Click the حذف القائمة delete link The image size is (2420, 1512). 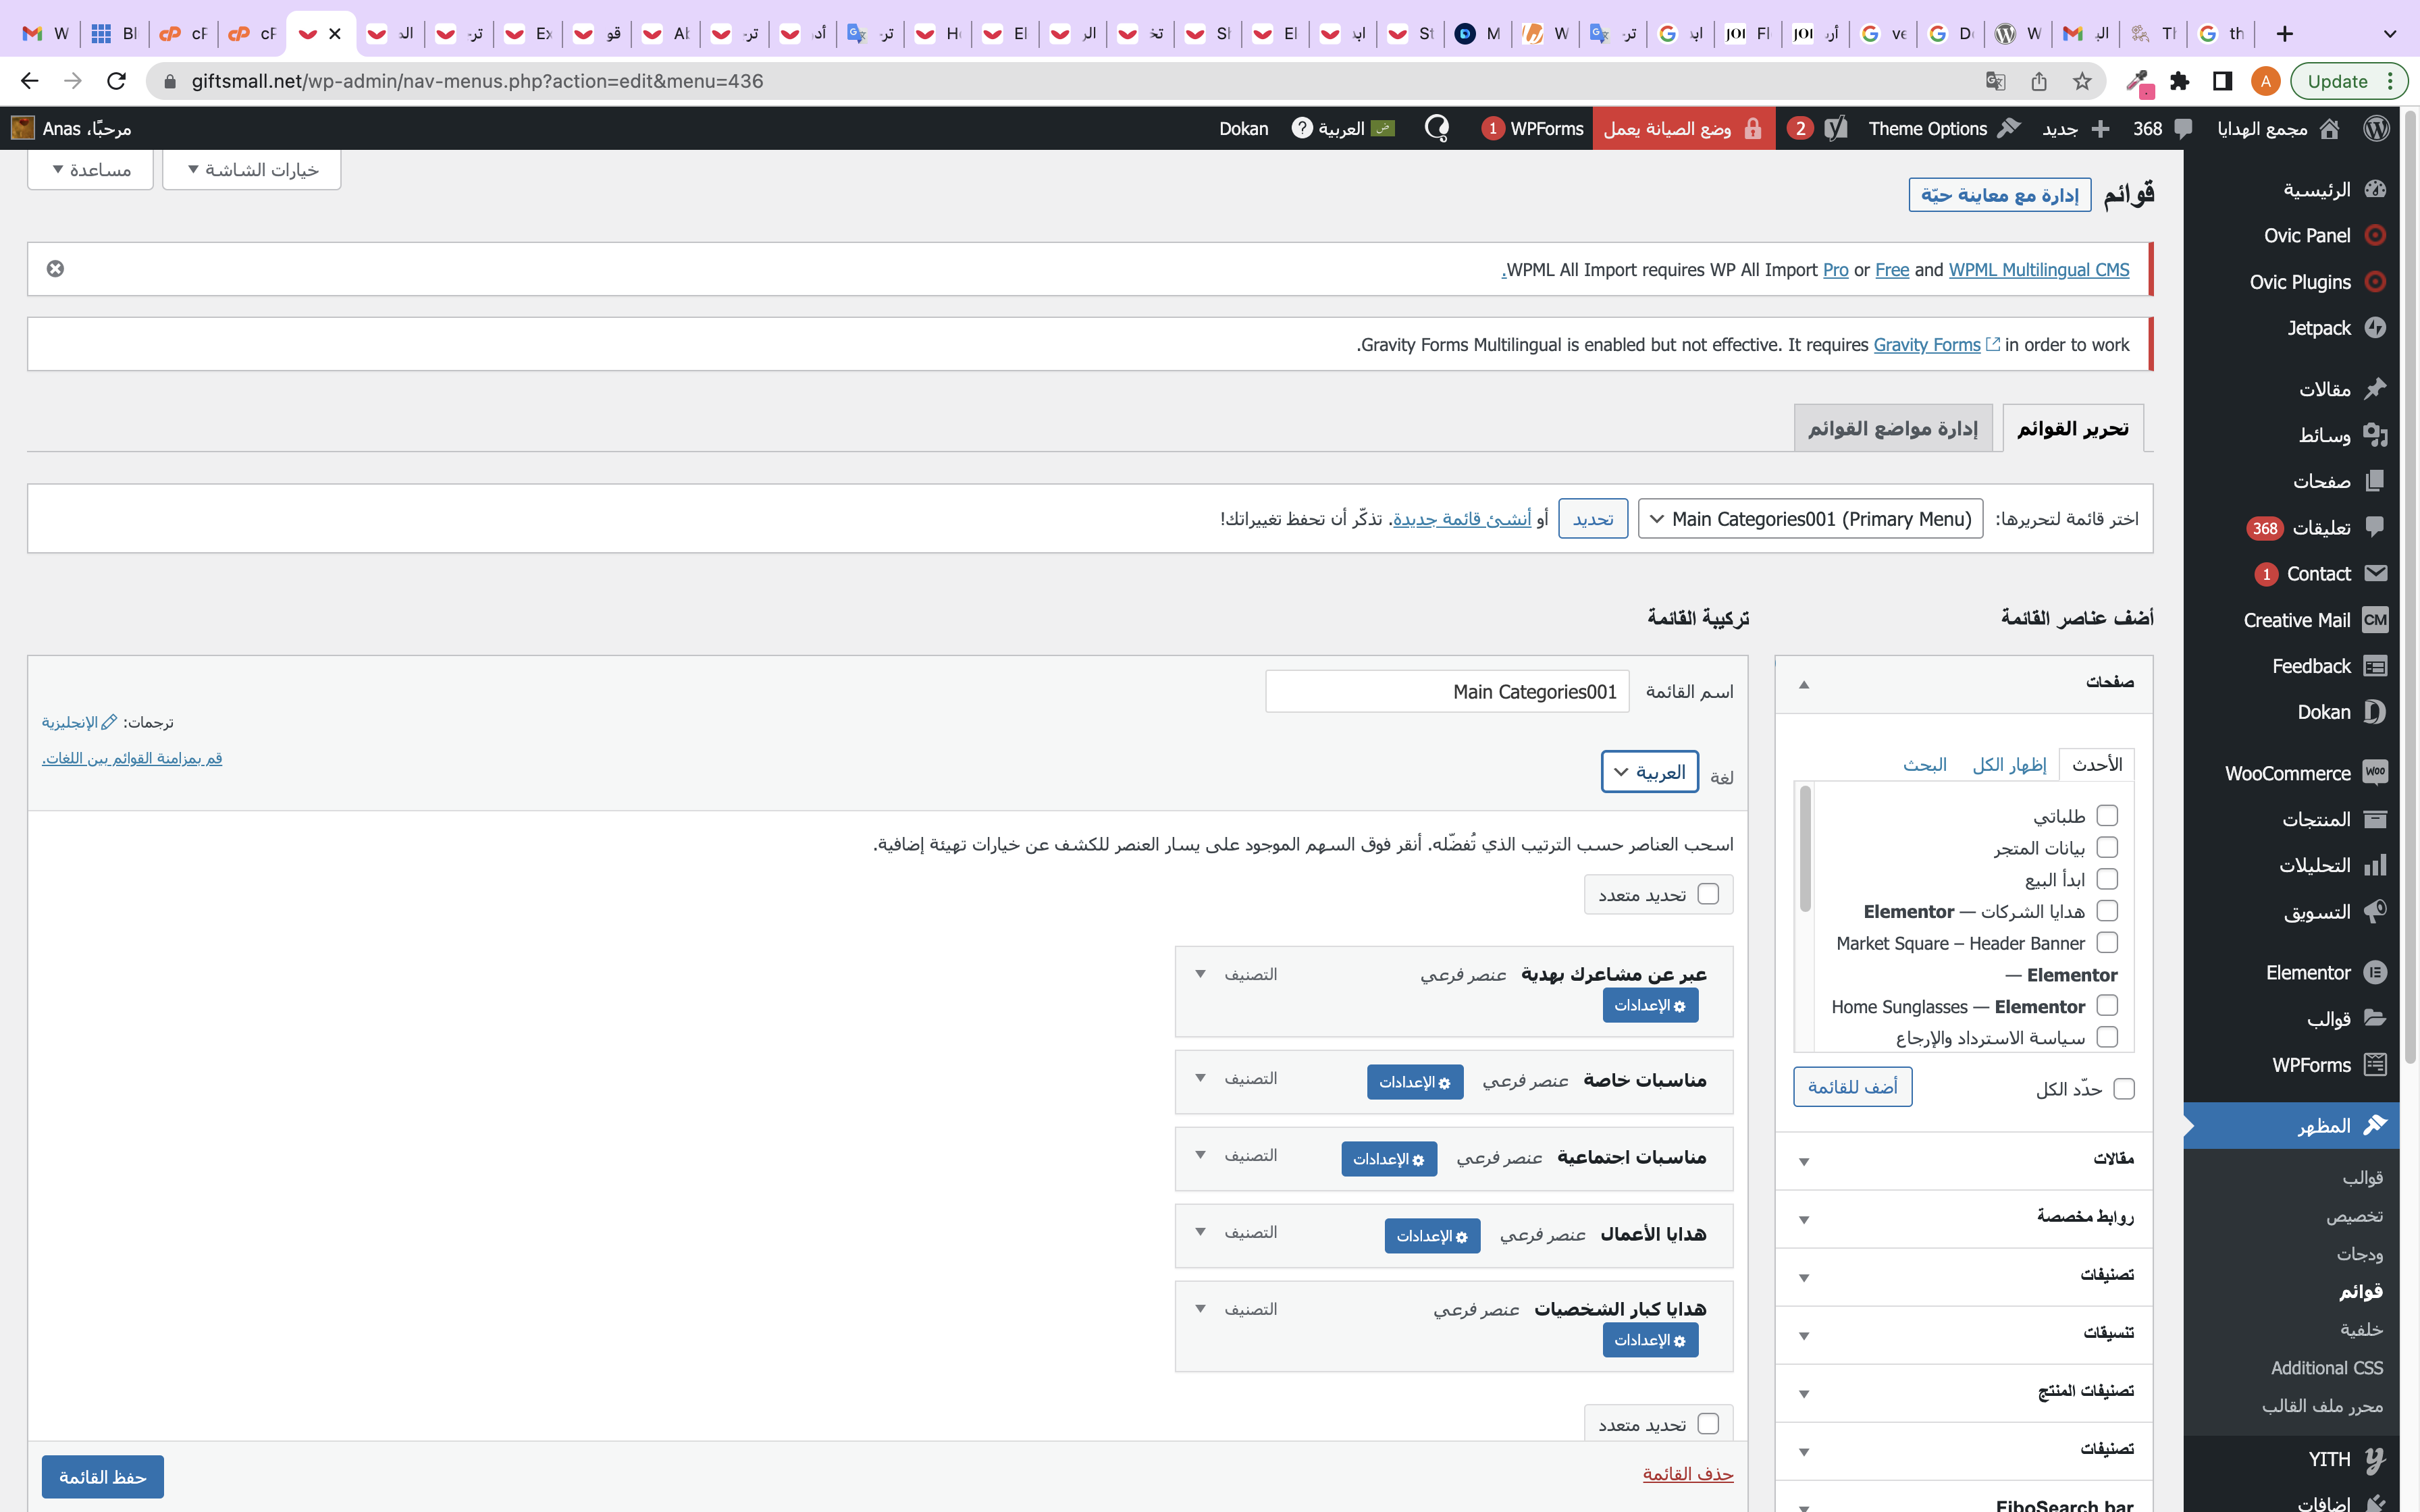(1688, 1474)
